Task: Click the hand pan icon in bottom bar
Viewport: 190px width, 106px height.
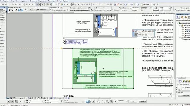Action: point(38,98)
